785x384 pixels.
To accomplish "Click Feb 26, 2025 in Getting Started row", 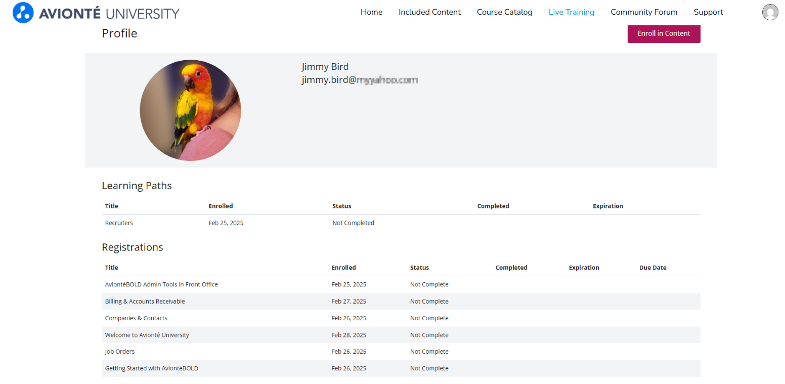I will tap(349, 368).
